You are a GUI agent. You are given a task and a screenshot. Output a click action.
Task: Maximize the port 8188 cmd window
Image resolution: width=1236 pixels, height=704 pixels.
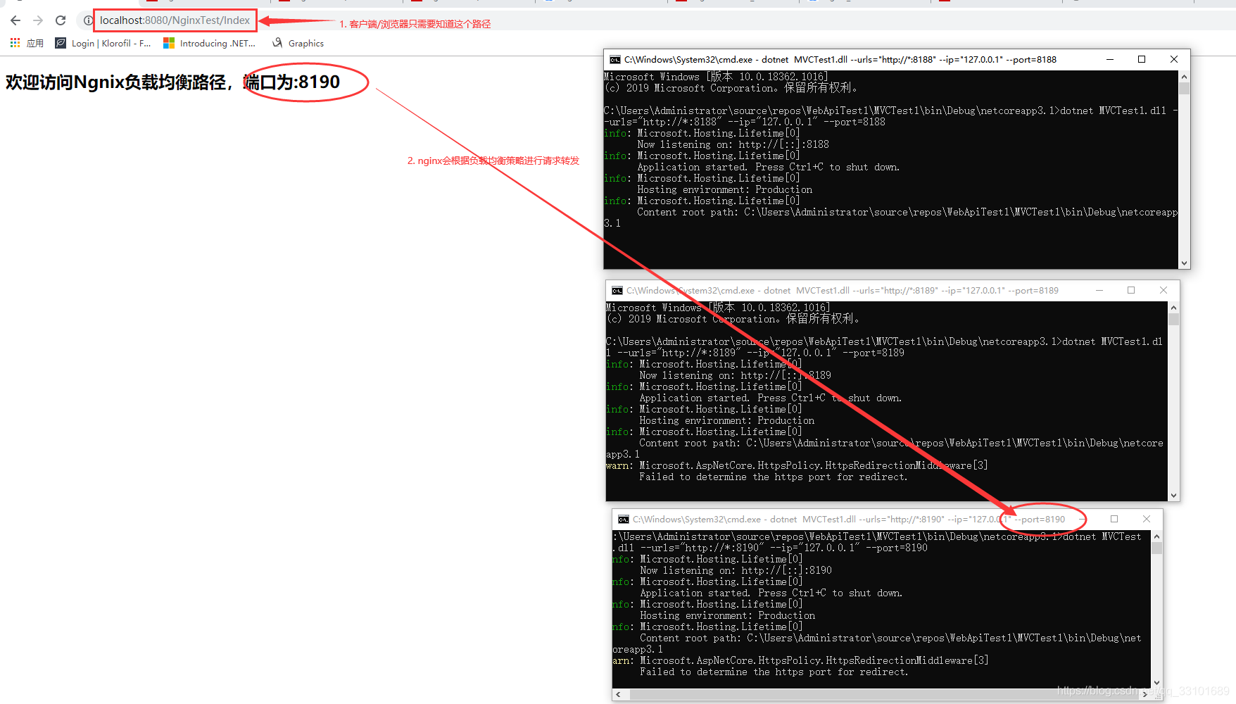tap(1142, 60)
